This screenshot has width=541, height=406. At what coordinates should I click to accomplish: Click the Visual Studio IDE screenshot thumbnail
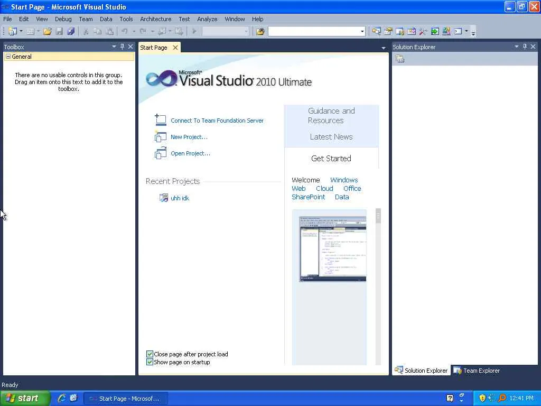333,249
